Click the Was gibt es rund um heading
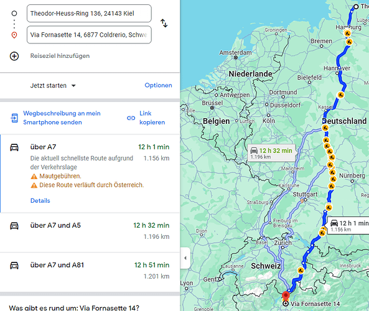Screen dimensions: 369x311 click(x=74, y=308)
